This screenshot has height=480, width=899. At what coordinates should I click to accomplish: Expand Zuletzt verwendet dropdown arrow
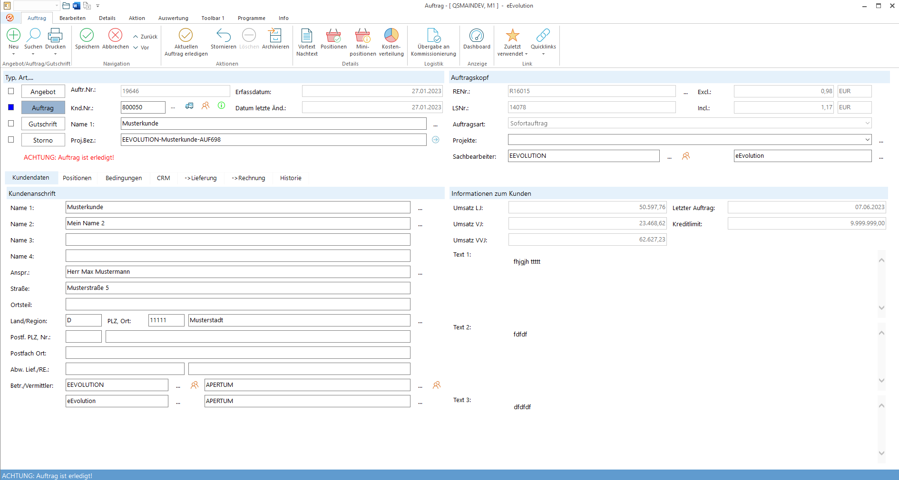coord(526,54)
